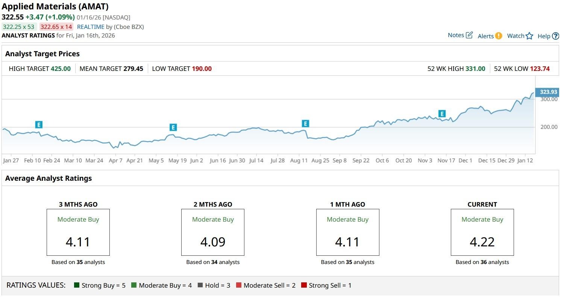The image size is (561, 297).
Task: Click the green Moderate Buy legend swatch
Action: coord(134,285)
